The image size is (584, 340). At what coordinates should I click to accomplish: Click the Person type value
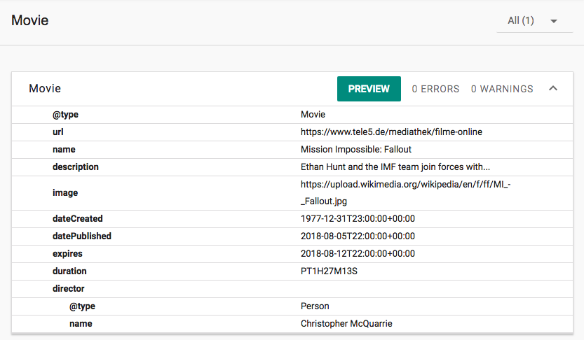[x=315, y=306]
